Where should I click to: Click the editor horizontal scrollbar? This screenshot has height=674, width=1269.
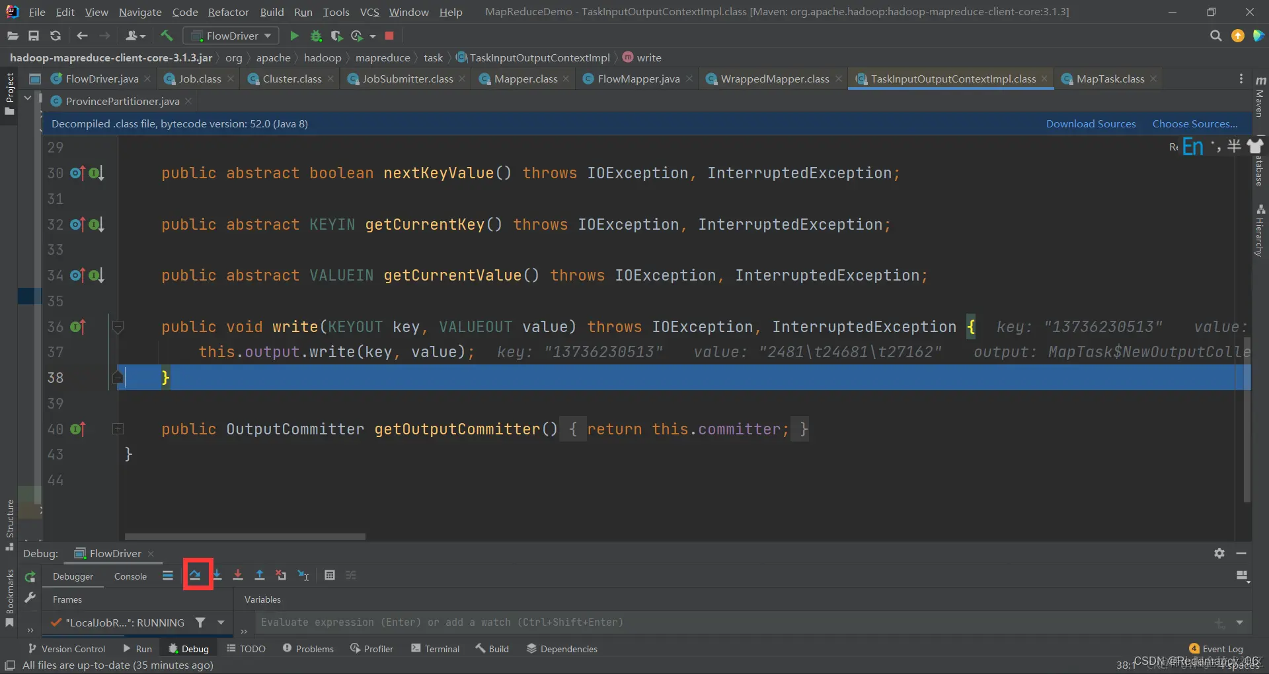[x=245, y=537]
